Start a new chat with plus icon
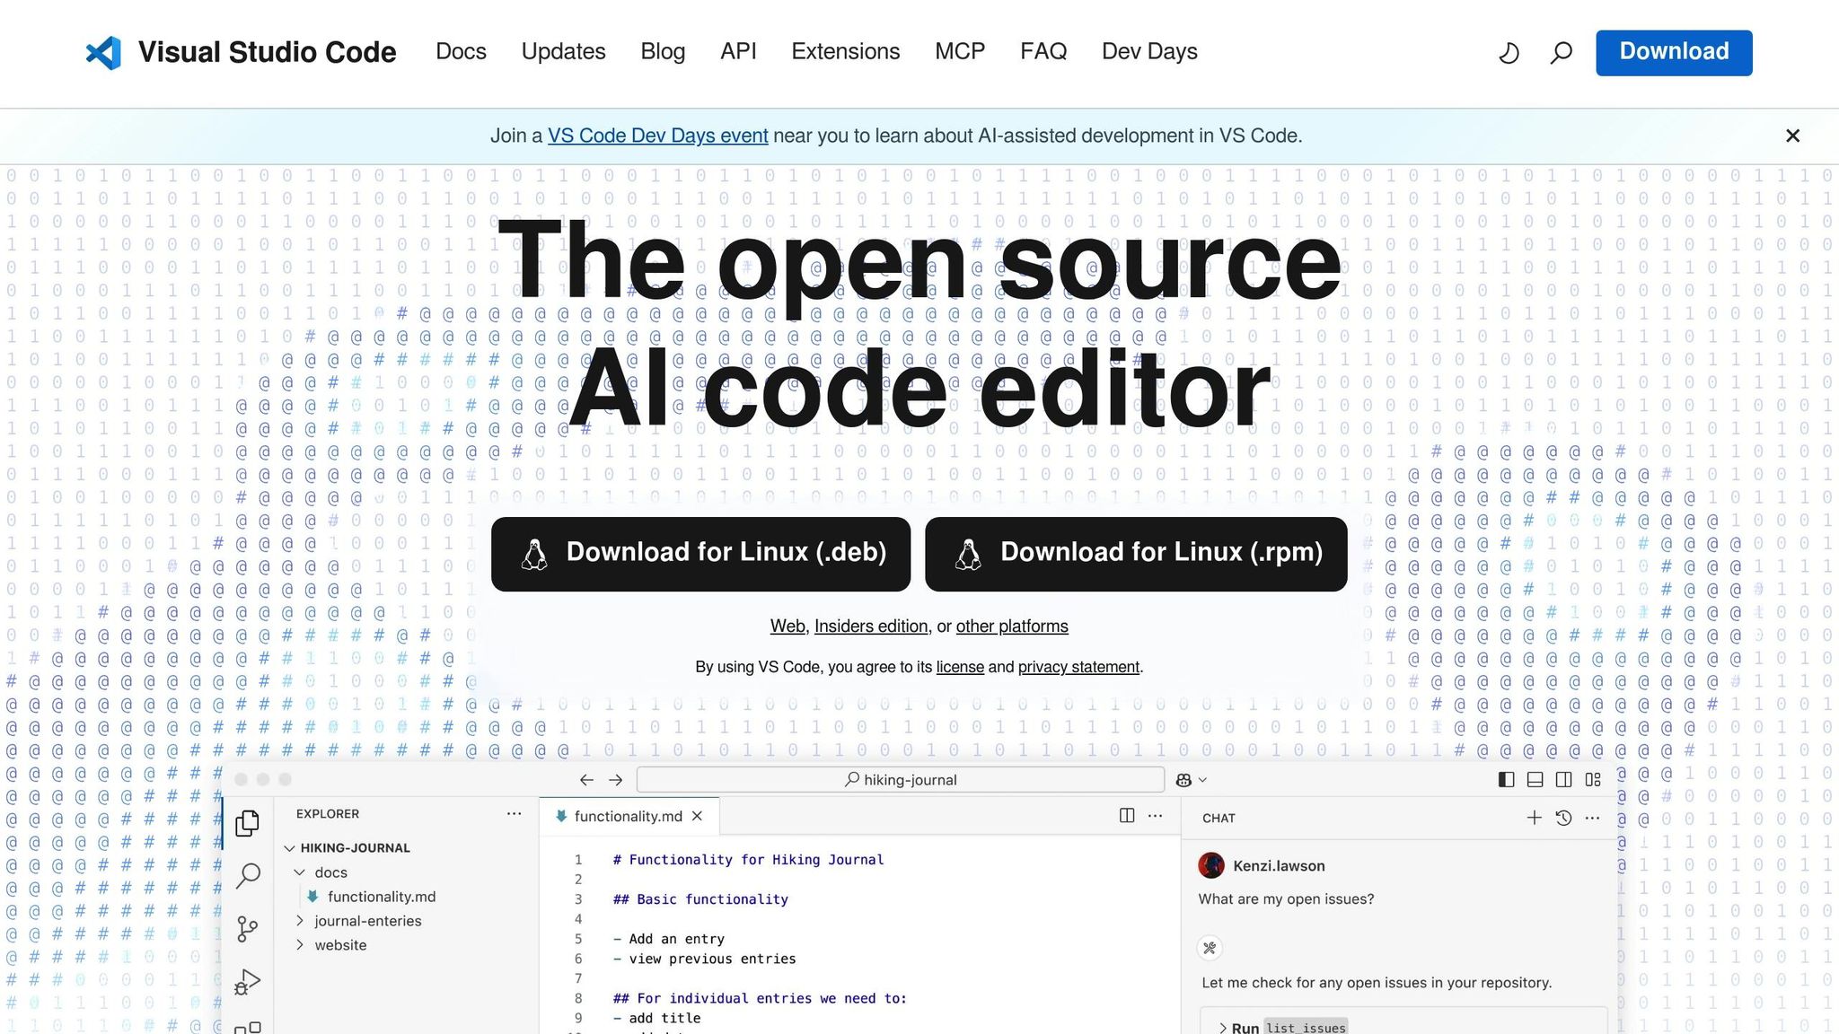 [1535, 818]
